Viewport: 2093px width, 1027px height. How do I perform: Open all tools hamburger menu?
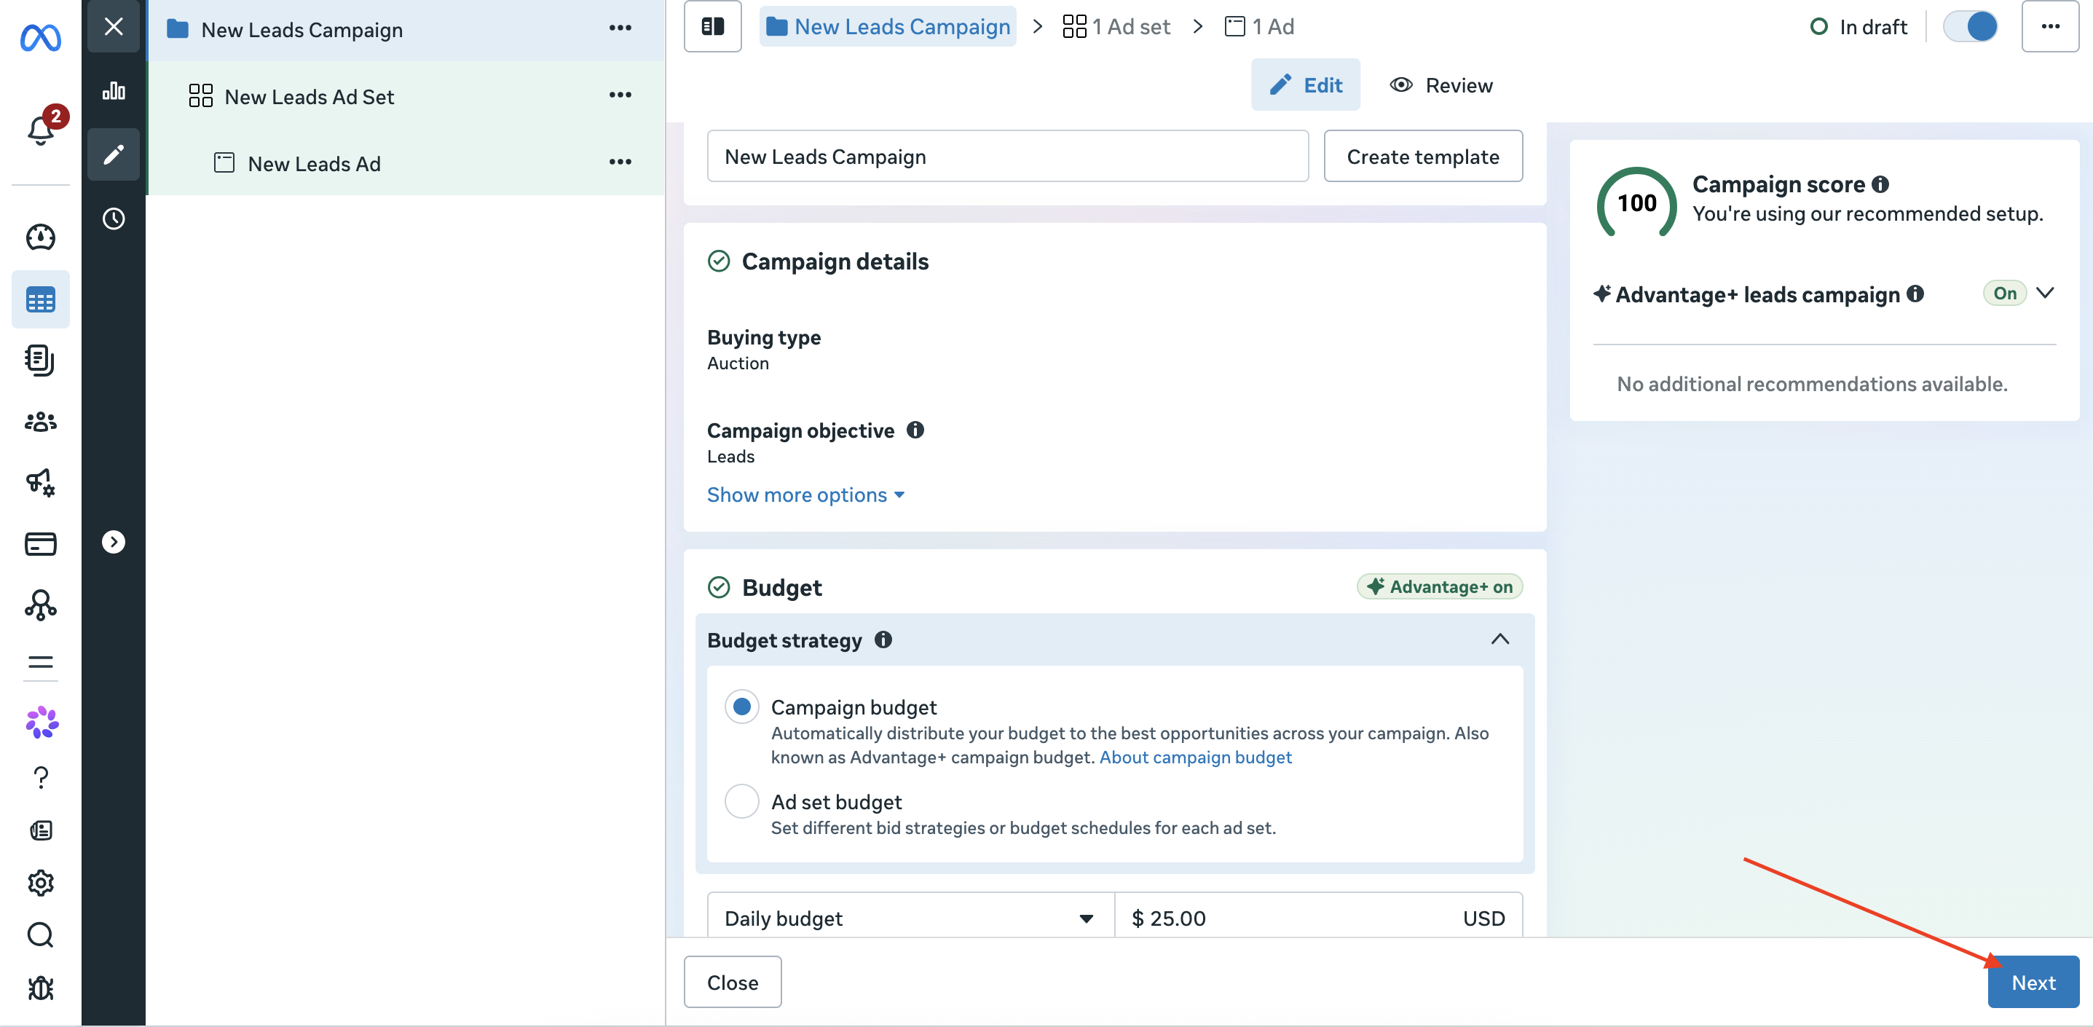41,662
